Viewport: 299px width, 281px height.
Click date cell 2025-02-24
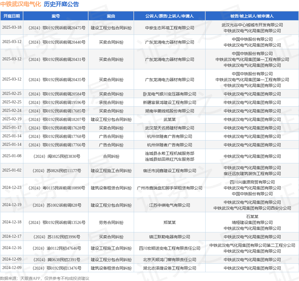pos(12,110)
